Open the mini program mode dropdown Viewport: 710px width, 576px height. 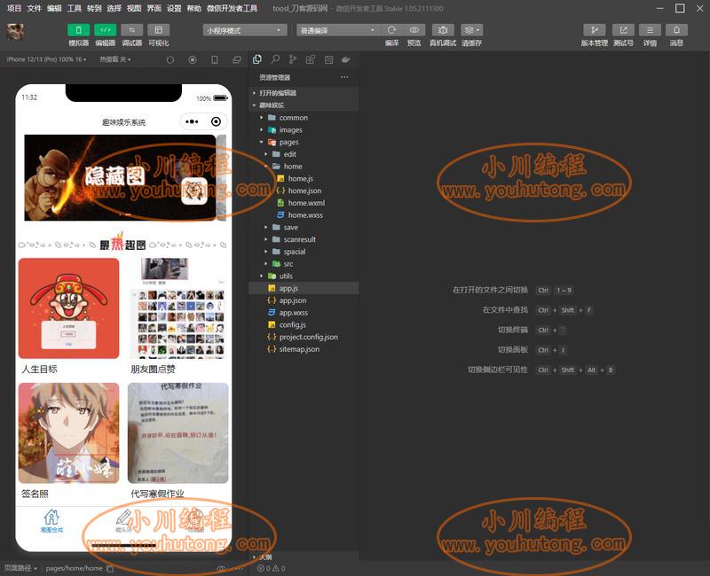pos(245,30)
